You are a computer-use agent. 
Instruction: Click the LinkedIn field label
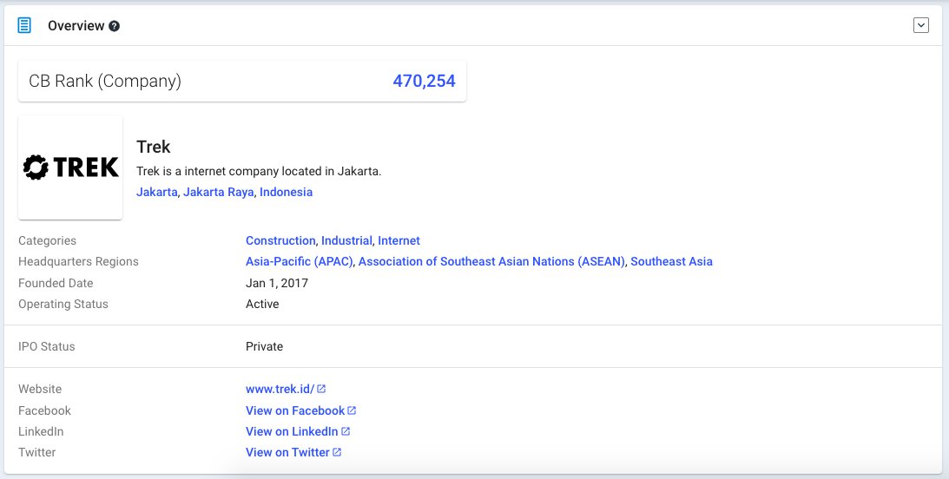coord(41,431)
